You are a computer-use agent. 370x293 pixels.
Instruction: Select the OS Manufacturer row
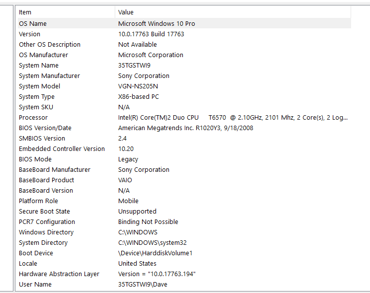pyautogui.click(x=43, y=55)
